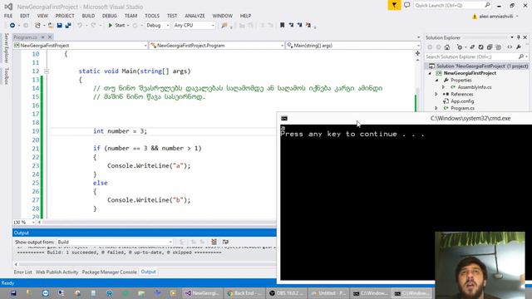Click the Output horizontal scrollbar left arrow
Viewport: 532px width, 299px height.
click(16, 264)
